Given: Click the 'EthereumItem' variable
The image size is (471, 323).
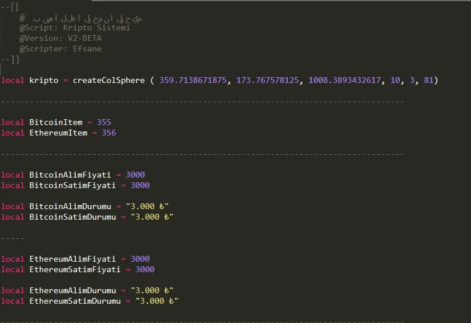Looking at the screenshot, I should pos(58,133).
